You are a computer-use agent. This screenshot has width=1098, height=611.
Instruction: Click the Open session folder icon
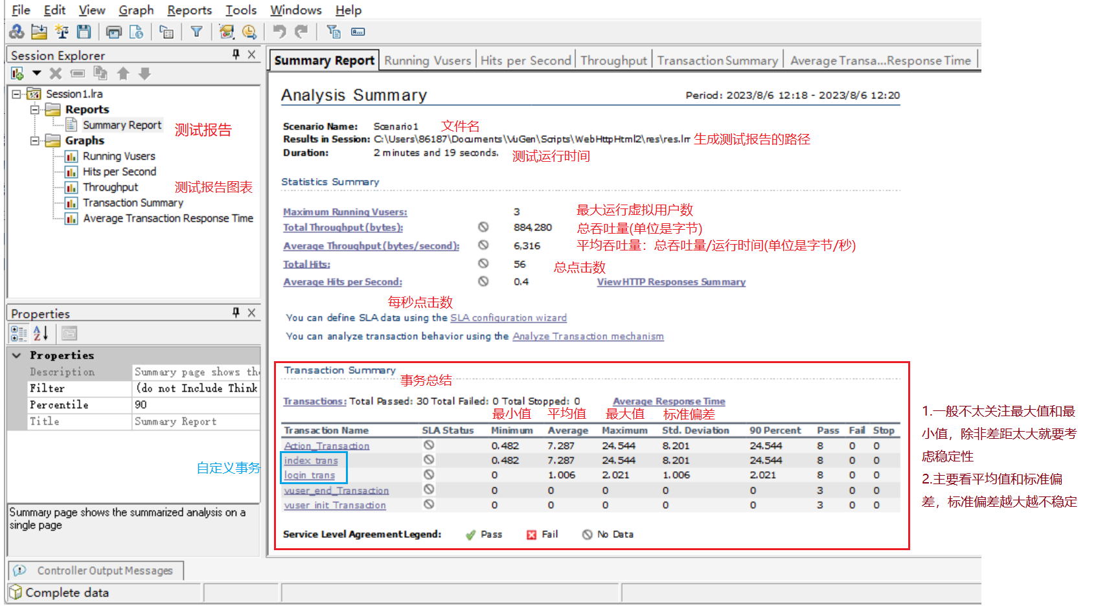[39, 32]
